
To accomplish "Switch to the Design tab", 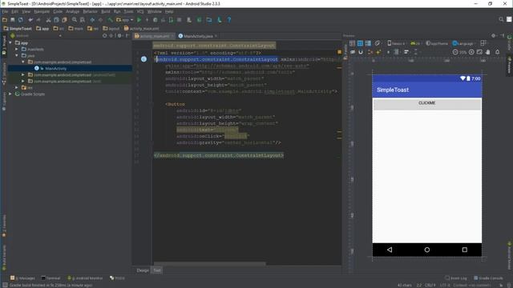I will [x=143, y=270].
